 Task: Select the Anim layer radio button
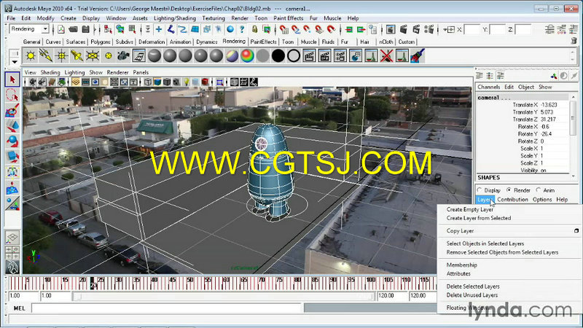pyautogui.click(x=539, y=190)
